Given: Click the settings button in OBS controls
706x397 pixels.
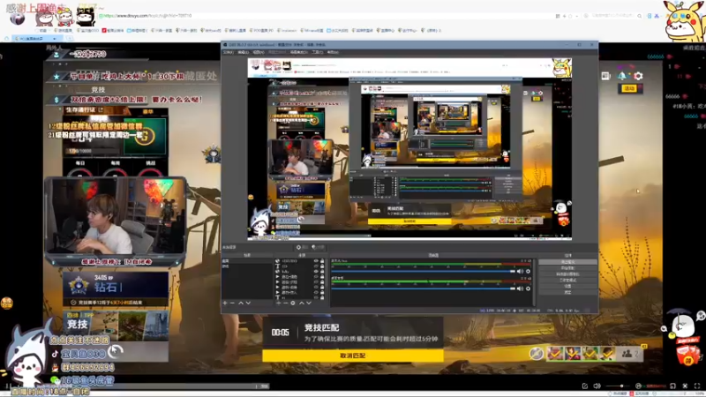Looking at the screenshot, I should tap(567, 286).
